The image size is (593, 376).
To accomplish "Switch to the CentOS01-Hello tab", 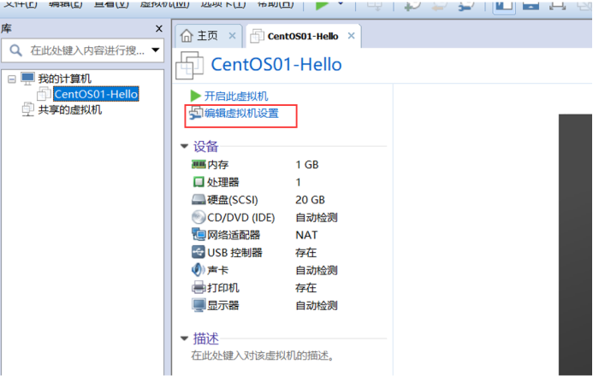I will tap(303, 36).
